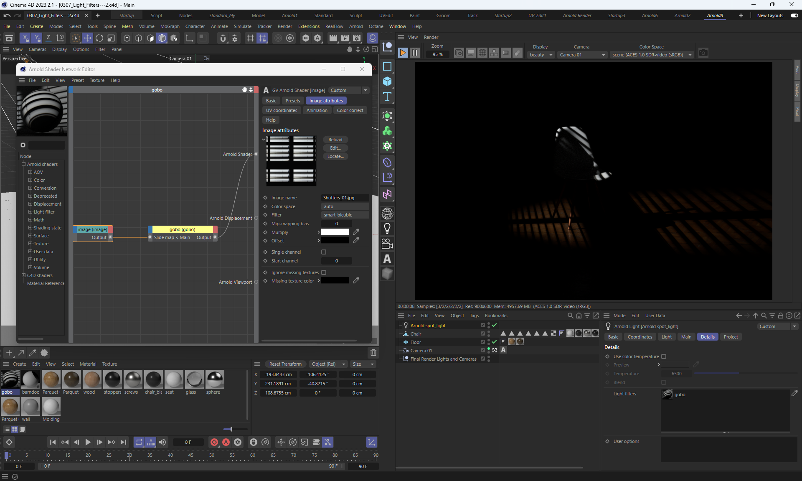The width and height of the screenshot is (802, 481).
Task: Check Ignore missing textures option
Action: click(324, 272)
